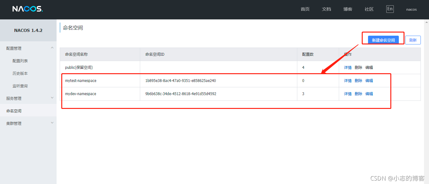Click 编辑 for mydev-namespace
This screenshot has width=429, height=184.
[x=369, y=94]
